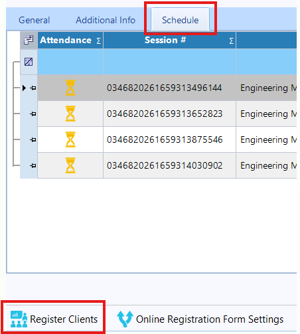300x334 pixels.
Task: Open summary sigma on Session # column
Action: click(x=232, y=41)
